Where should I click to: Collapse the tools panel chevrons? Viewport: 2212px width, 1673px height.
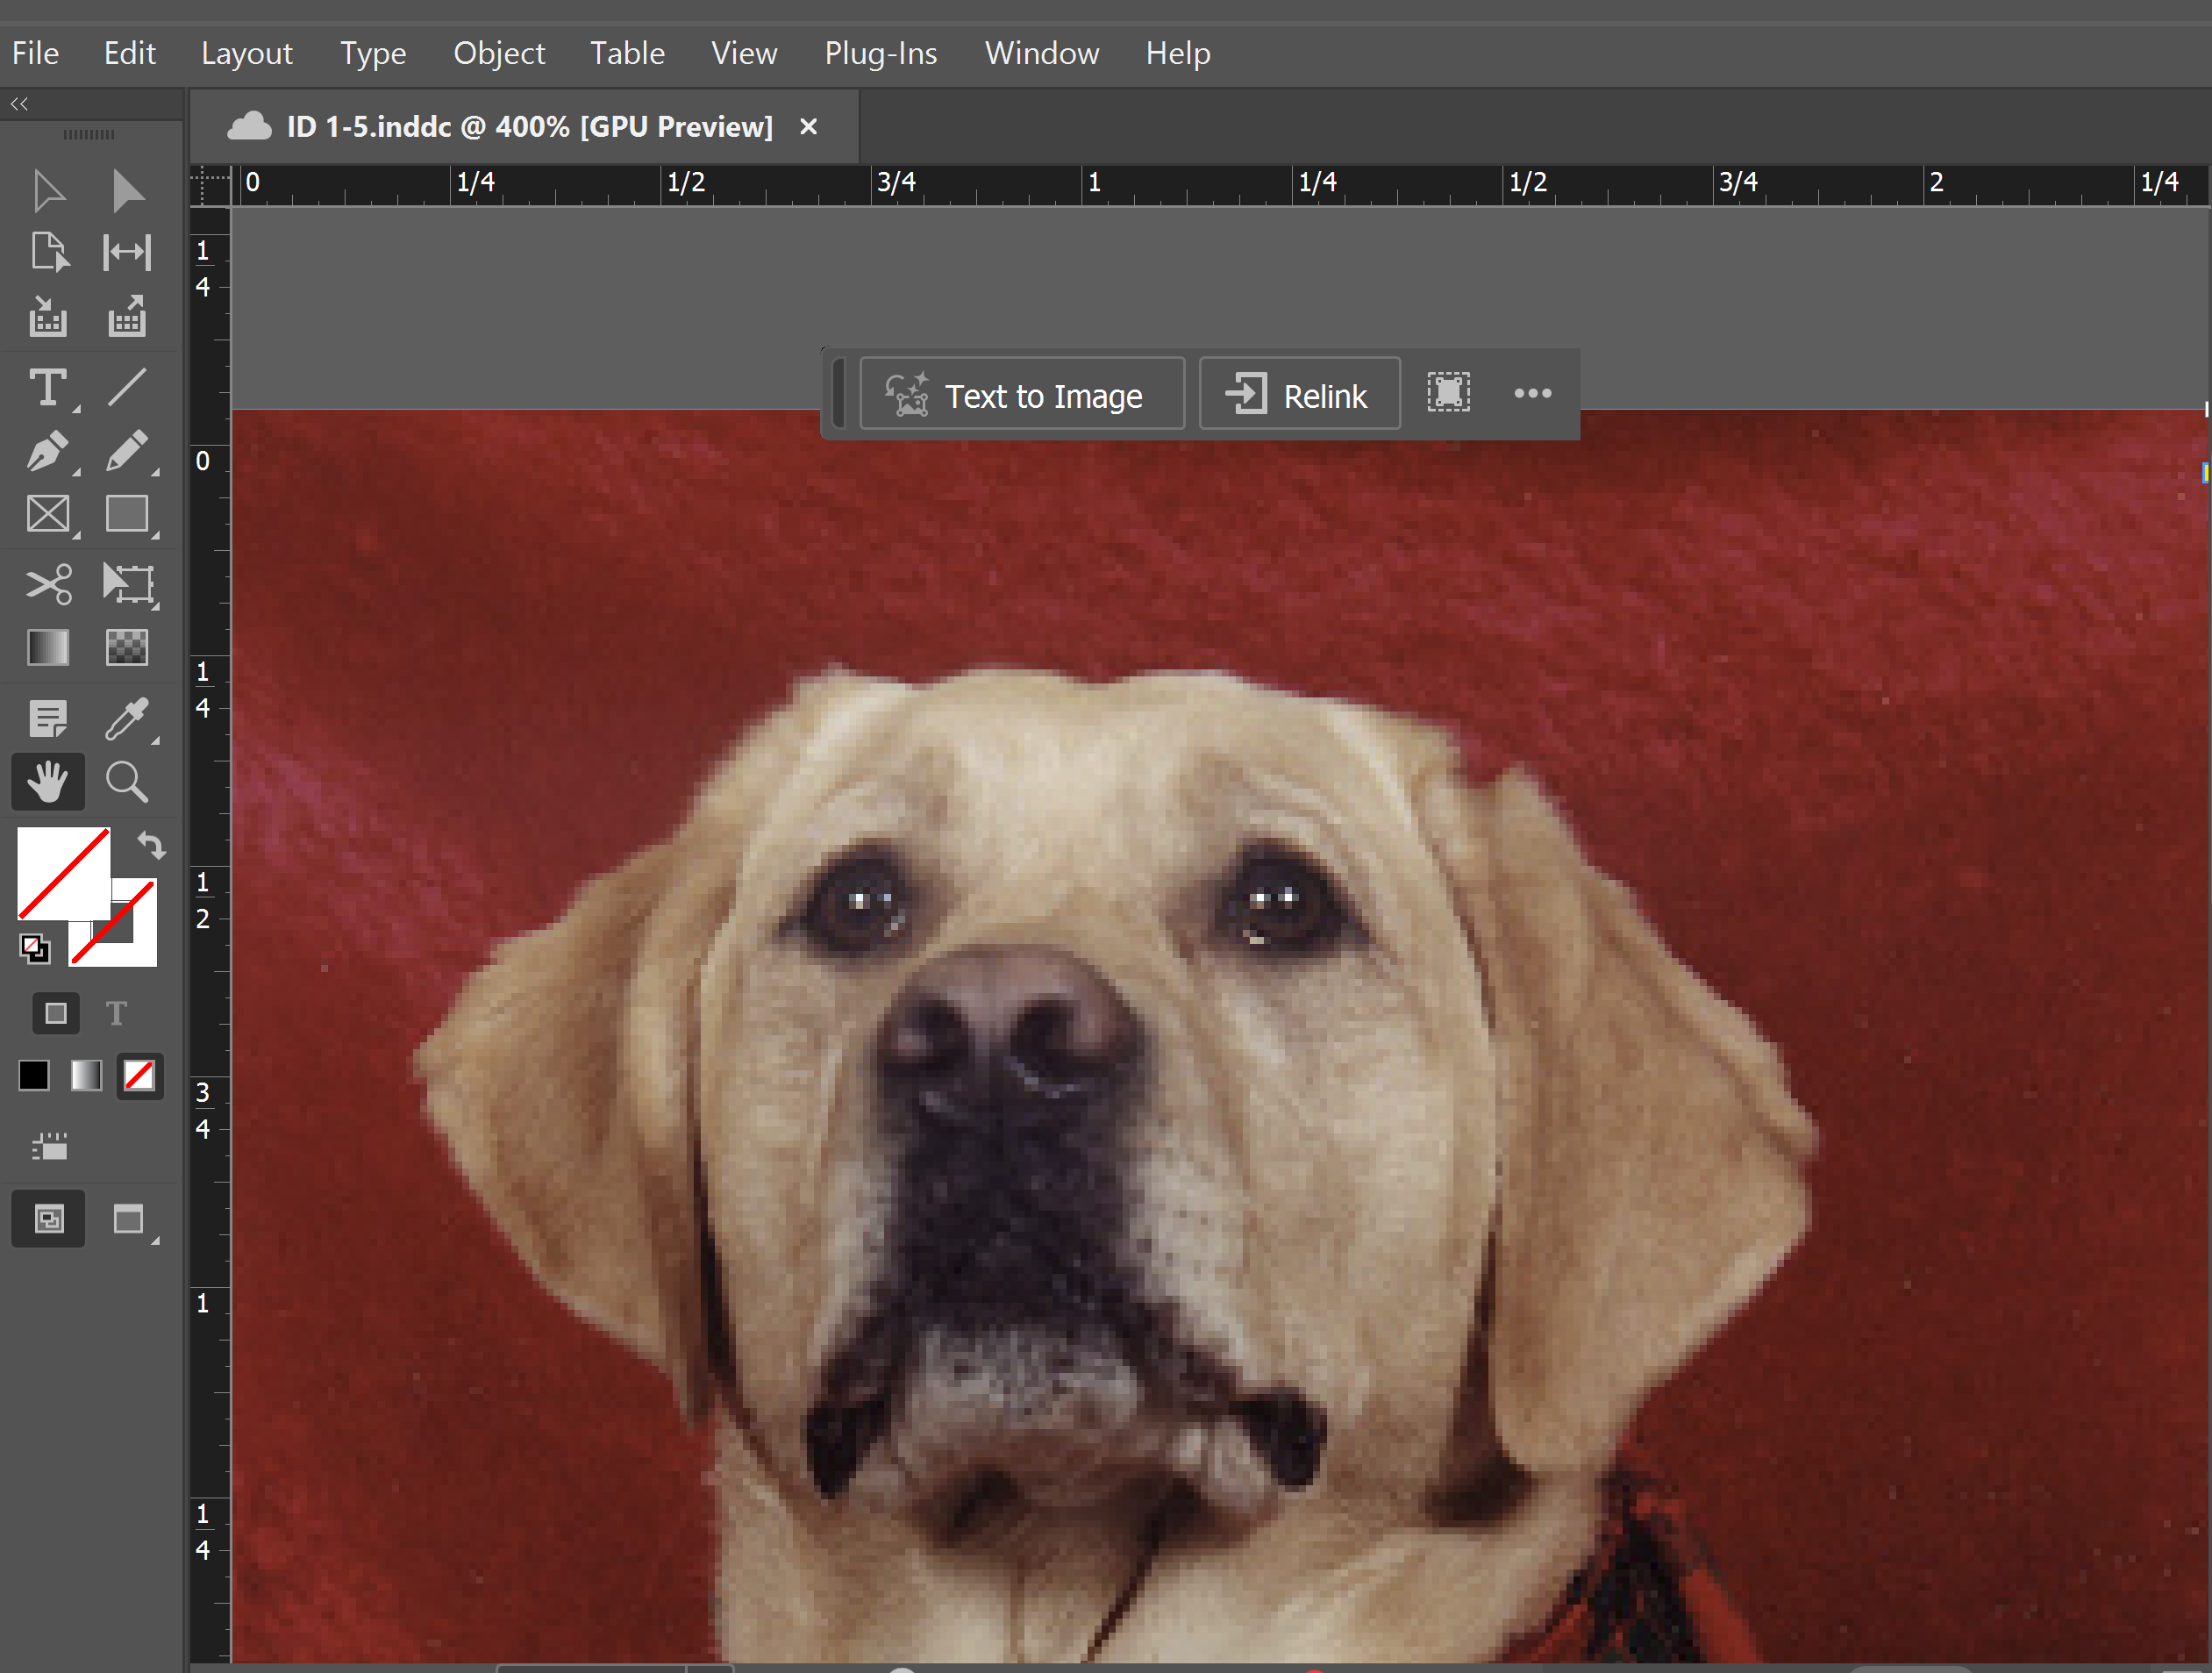coord(19,104)
